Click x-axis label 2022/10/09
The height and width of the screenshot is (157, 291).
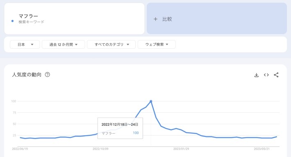point(100,149)
